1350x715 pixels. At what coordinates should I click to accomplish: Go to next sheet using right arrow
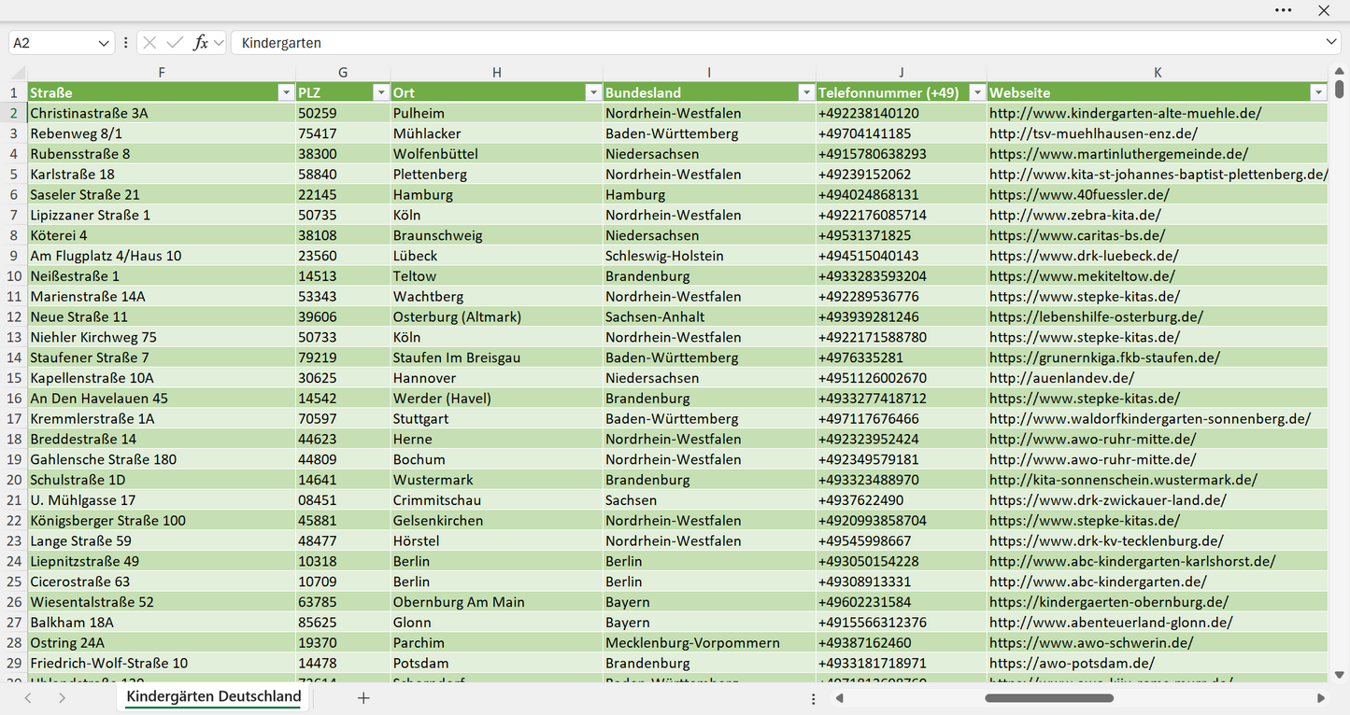62,697
